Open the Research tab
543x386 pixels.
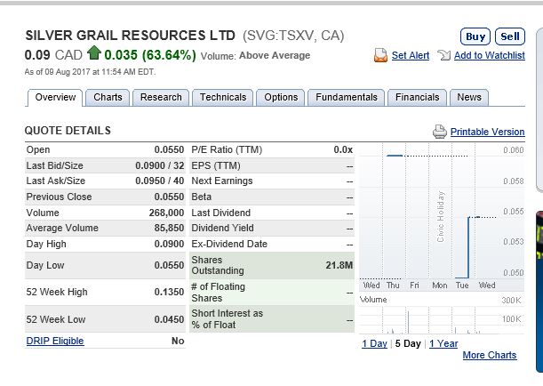pos(161,97)
